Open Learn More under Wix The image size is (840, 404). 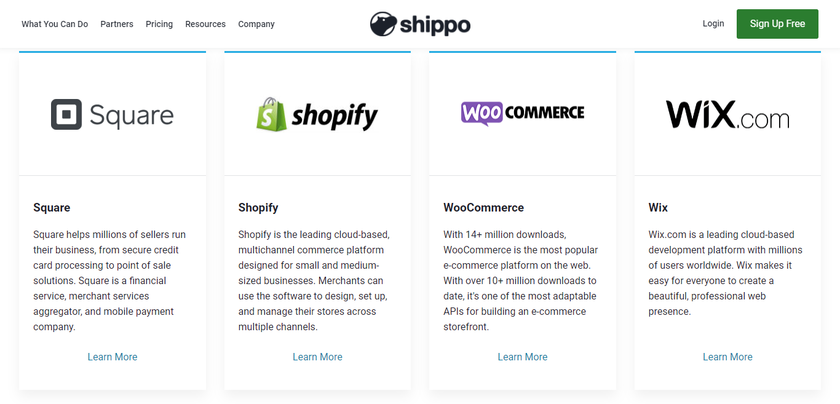pyautogui.click(x=727, y=357)
